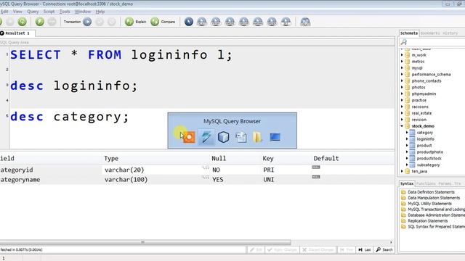
Task: Execute the query with the lightning button
Action: 39,22
